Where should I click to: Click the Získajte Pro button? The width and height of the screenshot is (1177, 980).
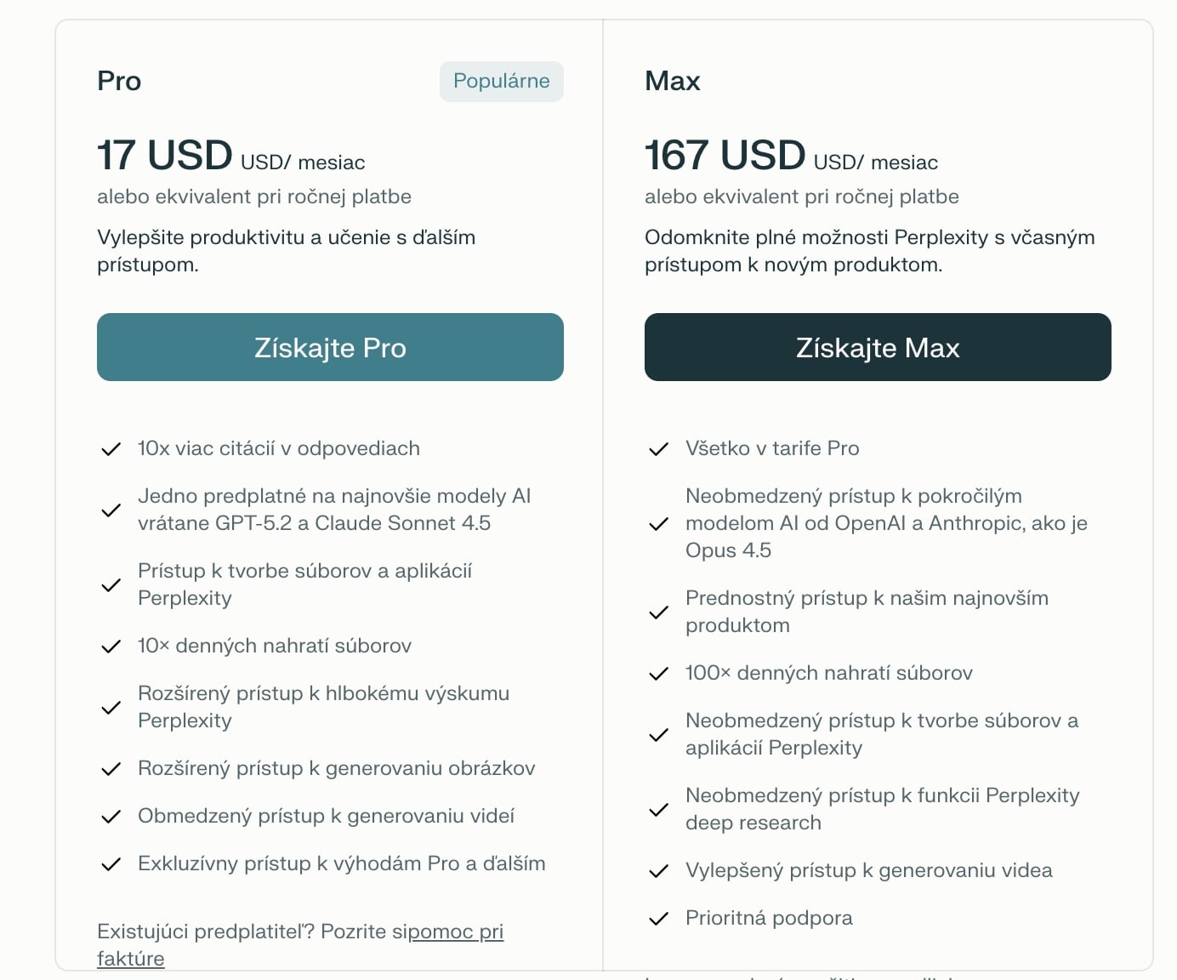330,347
